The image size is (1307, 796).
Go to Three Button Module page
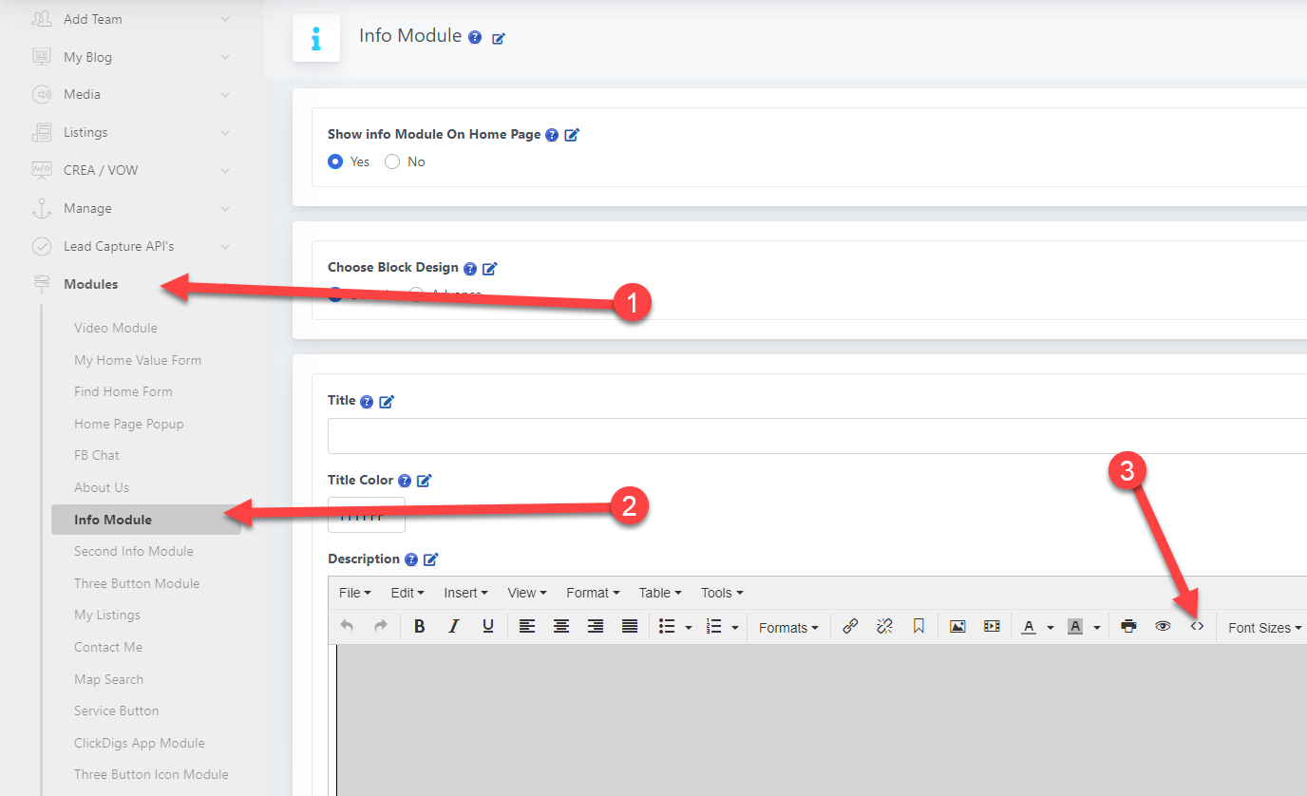137,583
